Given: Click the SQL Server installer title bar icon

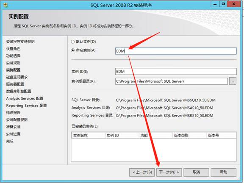Looking at the screenshot, I should (6, 5).
